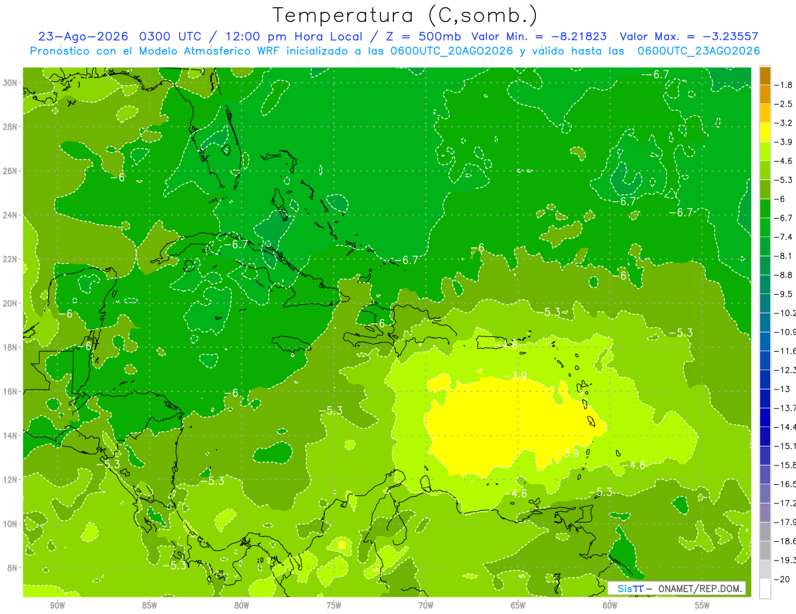Click the white legend swatch below -20
Screen dimensions: 796x614
[765, 588]
